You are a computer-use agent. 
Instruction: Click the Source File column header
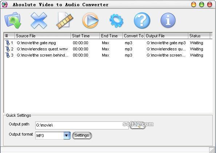click(x=43, y=36)
